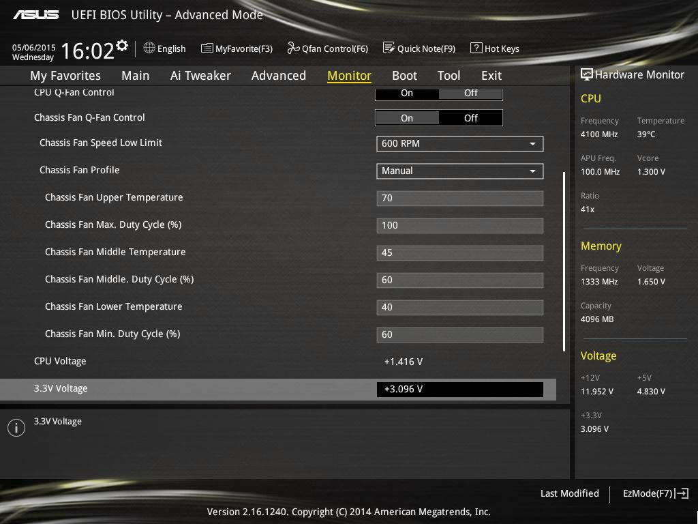Switch to the Boot tab
This screenshot has height=524, width=698.
coord(404,76)
